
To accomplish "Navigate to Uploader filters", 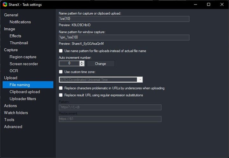I will point(23,99).
